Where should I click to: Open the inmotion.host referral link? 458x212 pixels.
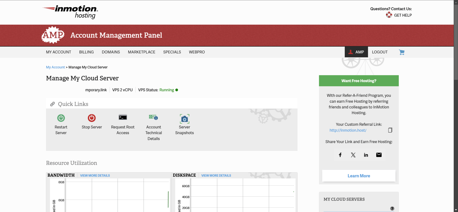tap(348, 130)
